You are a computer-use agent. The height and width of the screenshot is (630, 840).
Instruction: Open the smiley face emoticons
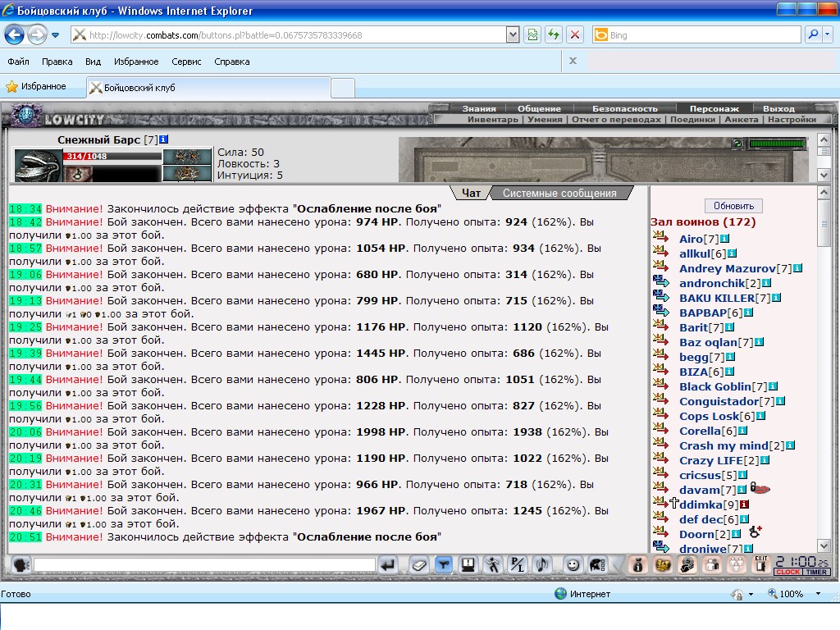(573, 565)
